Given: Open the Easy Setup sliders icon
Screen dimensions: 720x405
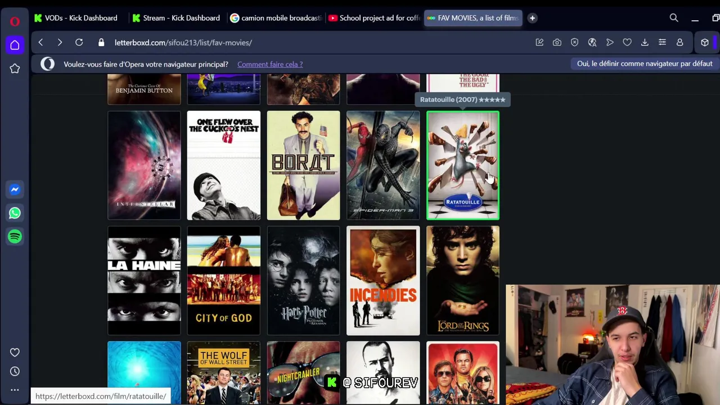Looking at the screenshot, I should pos(662,43).
